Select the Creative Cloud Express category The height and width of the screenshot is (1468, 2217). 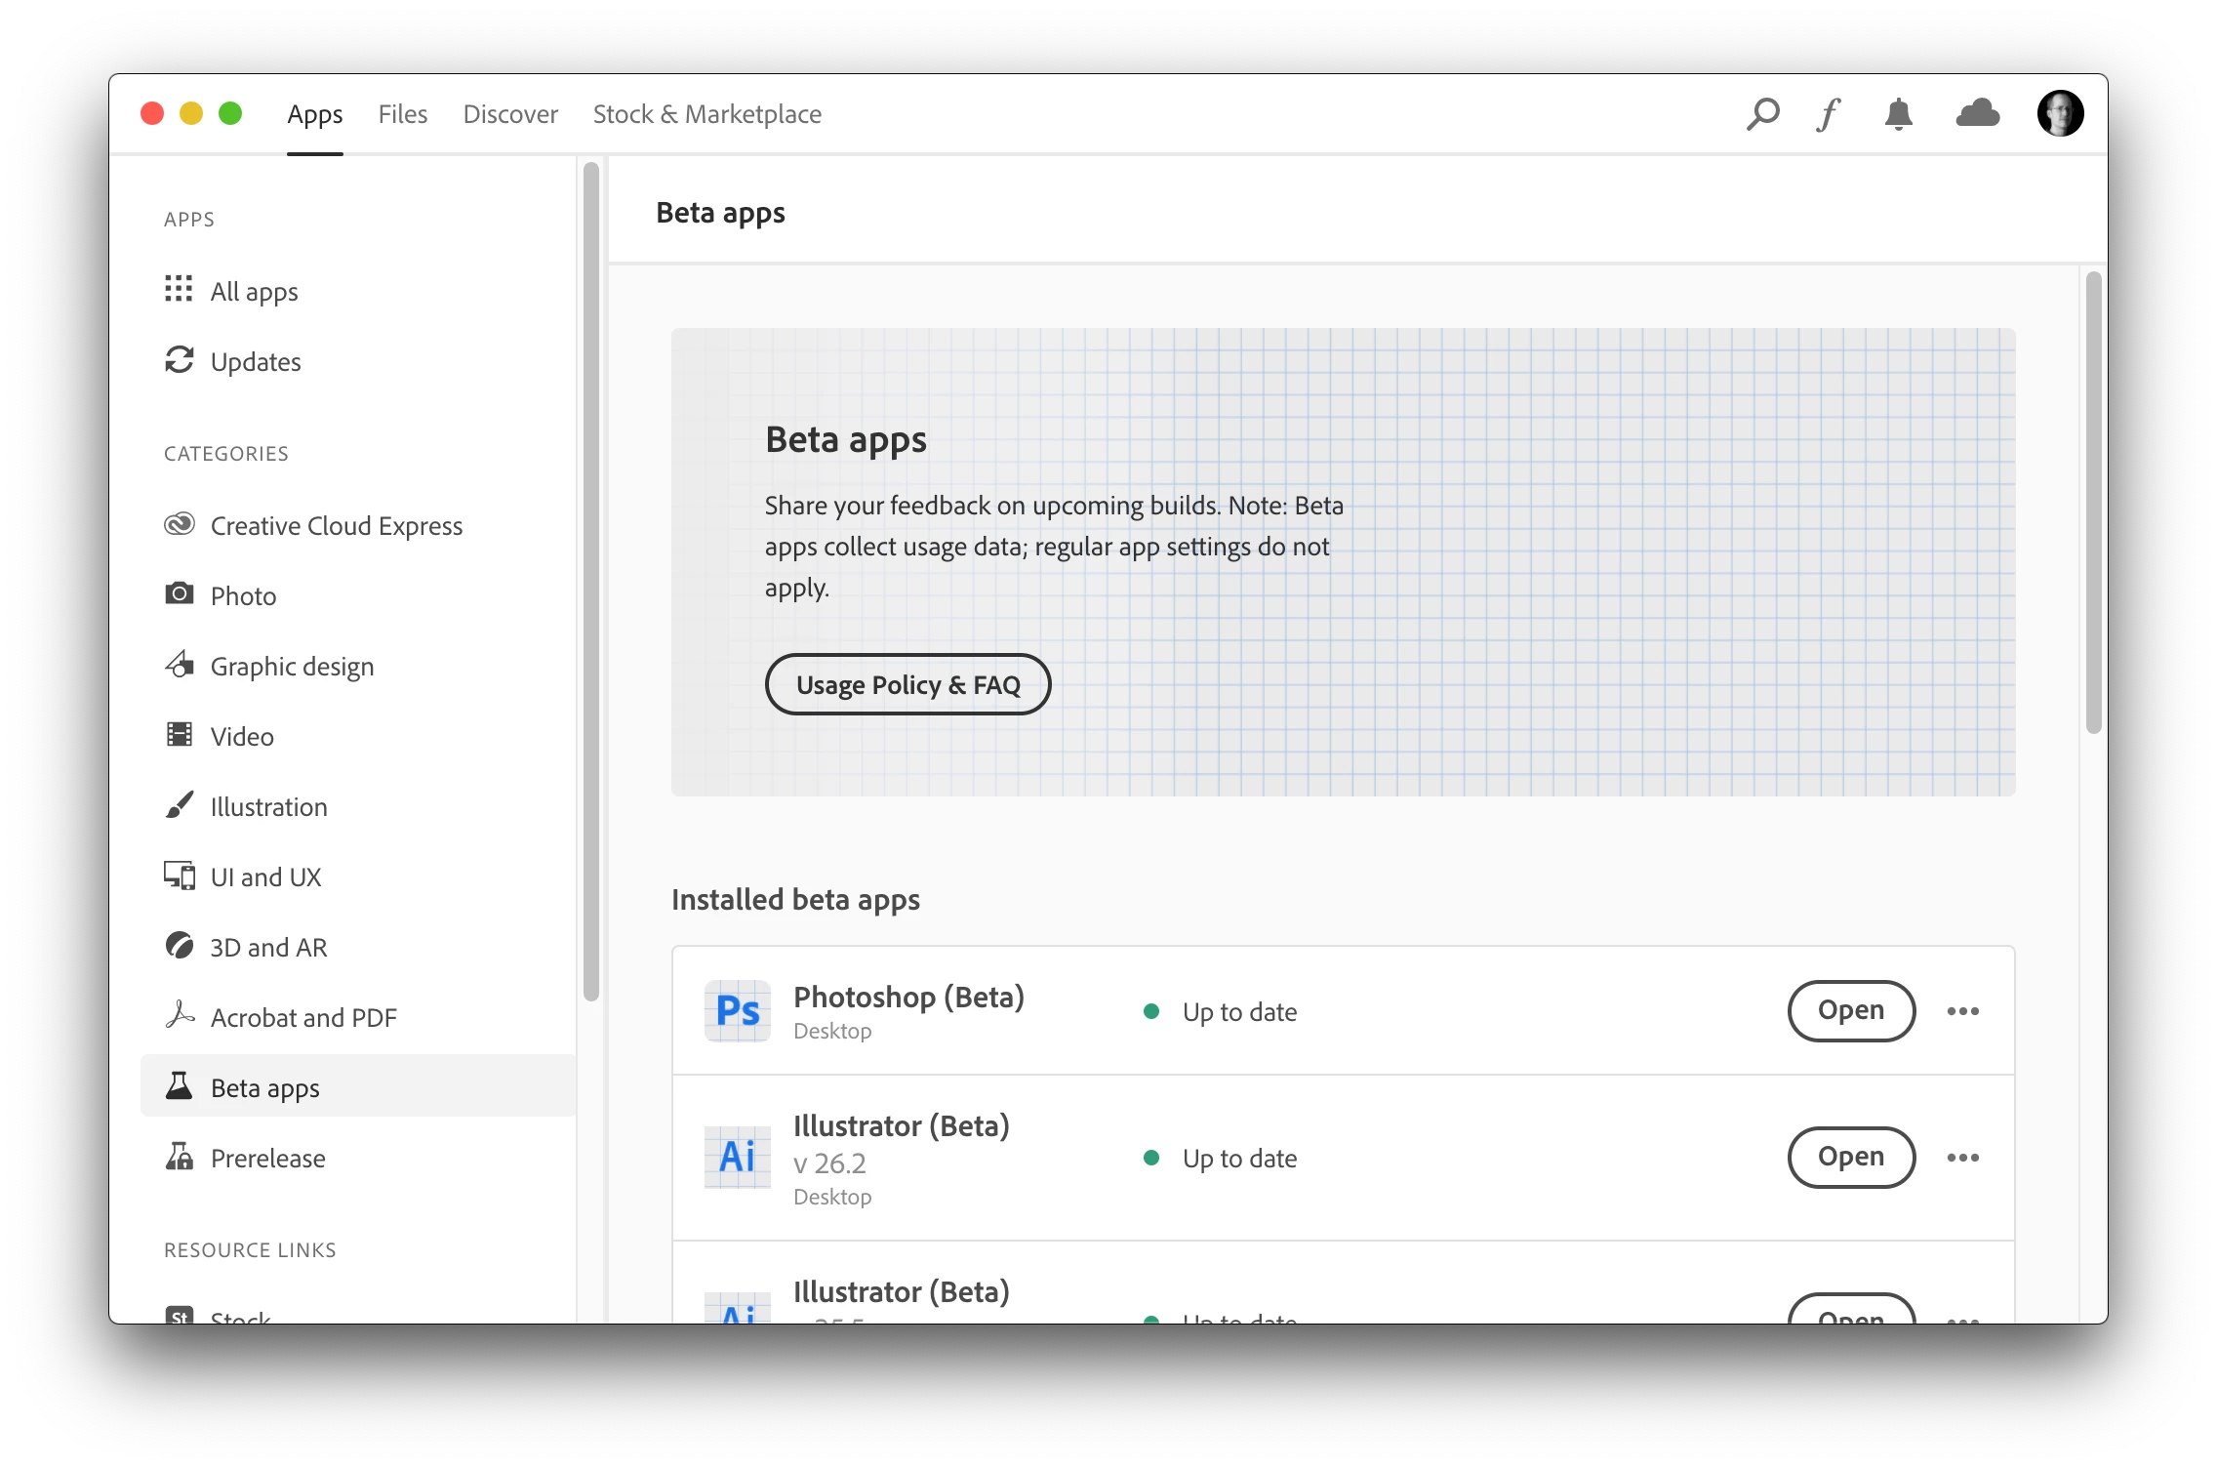(336, 526)
